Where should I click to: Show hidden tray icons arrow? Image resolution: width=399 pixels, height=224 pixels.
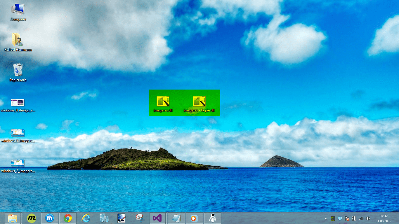click(326, 218)
